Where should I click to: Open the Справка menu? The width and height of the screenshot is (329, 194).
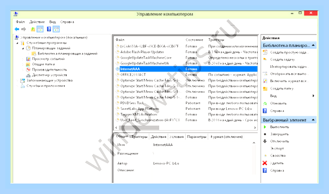pos(67,22)
